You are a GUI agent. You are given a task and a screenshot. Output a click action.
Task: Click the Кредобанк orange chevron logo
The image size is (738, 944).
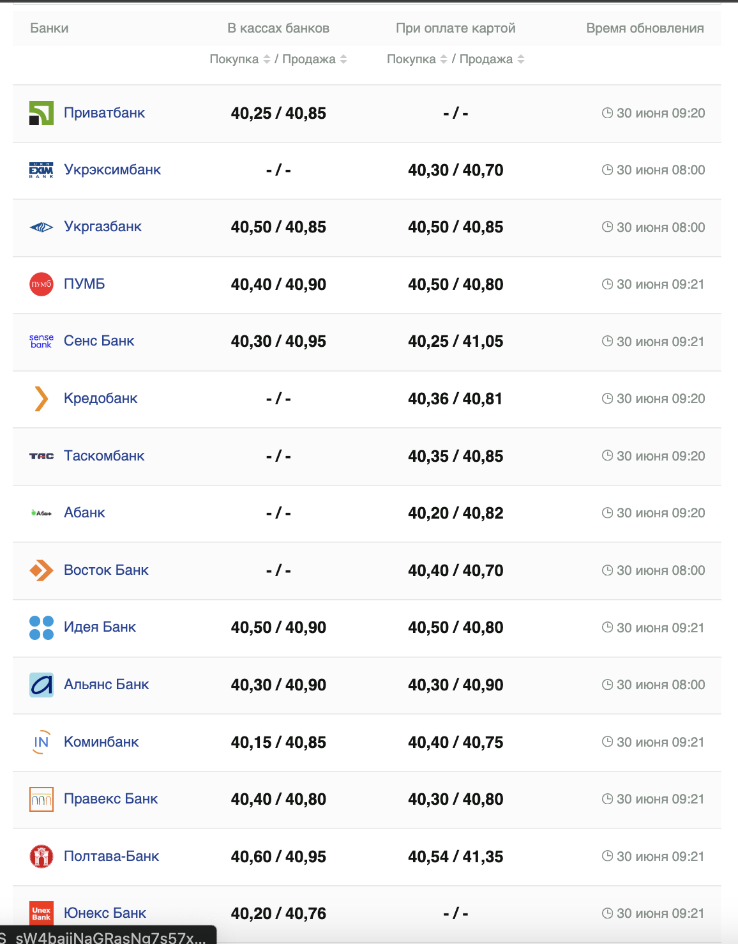[x=41, y=399]
